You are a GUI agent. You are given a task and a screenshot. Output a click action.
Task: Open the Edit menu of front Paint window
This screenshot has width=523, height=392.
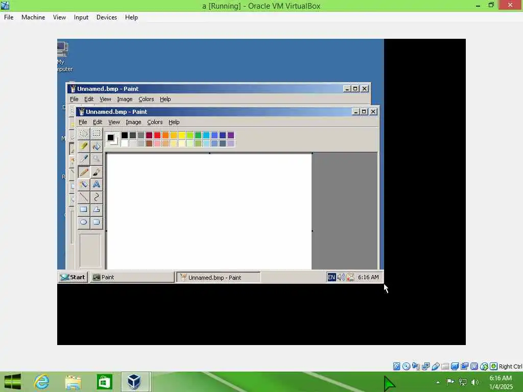coord(98,122)
